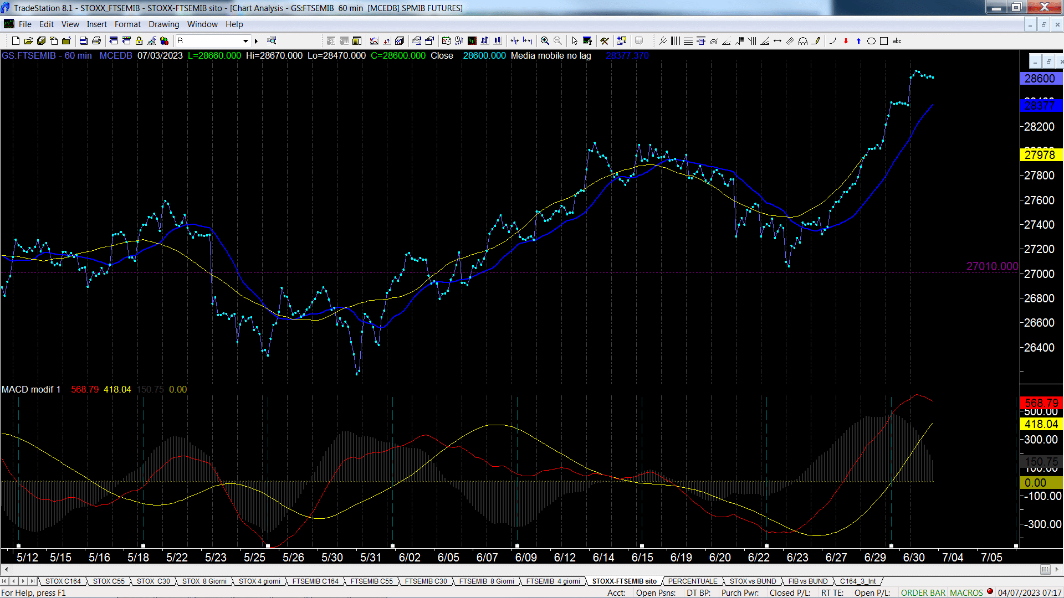Switch to the FTSEMIB C164 tab
Screen dimensions: 1064x598
[315, 581]
